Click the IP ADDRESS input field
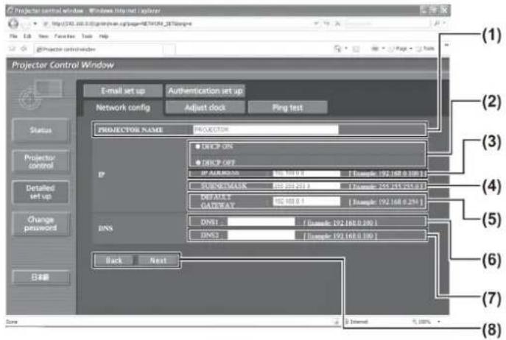 [x=306, y=174]
